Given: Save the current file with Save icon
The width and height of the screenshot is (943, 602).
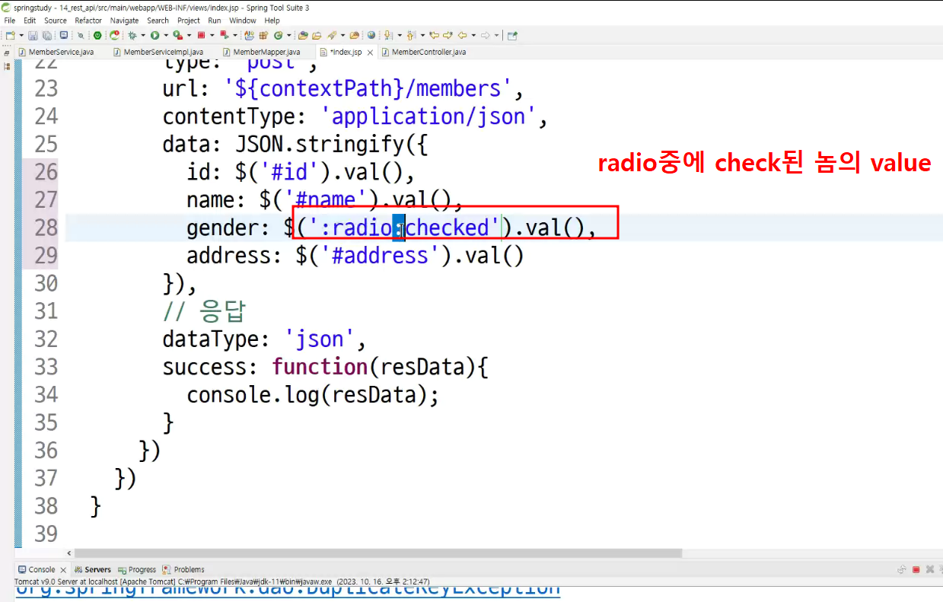Looking at the screenshot, I should coord(33,35).
